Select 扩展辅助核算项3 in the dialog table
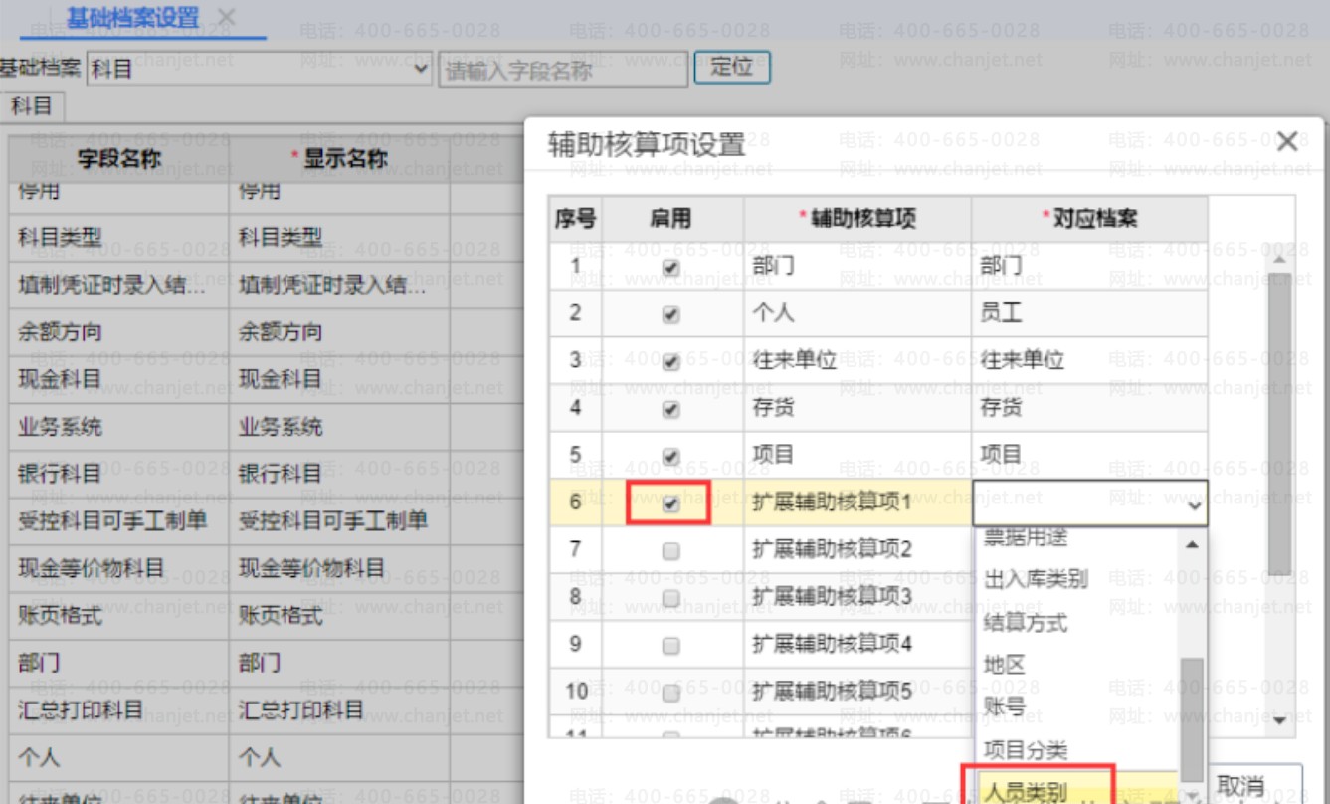This screenshot has height=804, width=1330. [832, 596]
